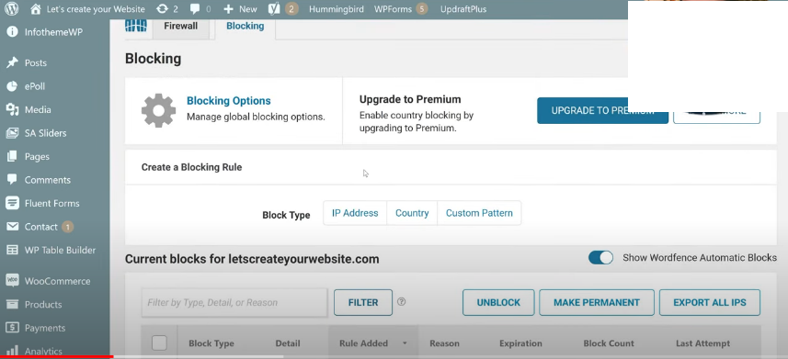Click the WordPress logo icon
This screenshot has width=788, height=359.
(x=12, y=9)
